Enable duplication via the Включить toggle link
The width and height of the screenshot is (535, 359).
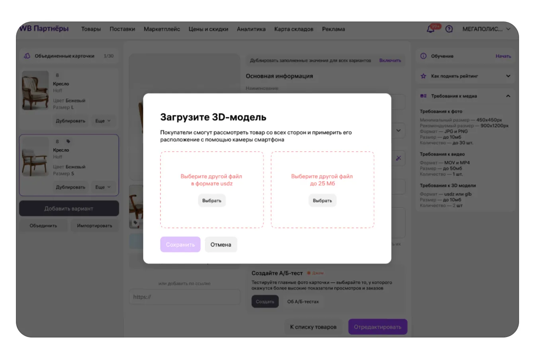[390, 60]
